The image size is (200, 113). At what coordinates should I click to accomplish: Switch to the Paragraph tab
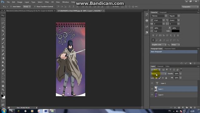(163, 12)
